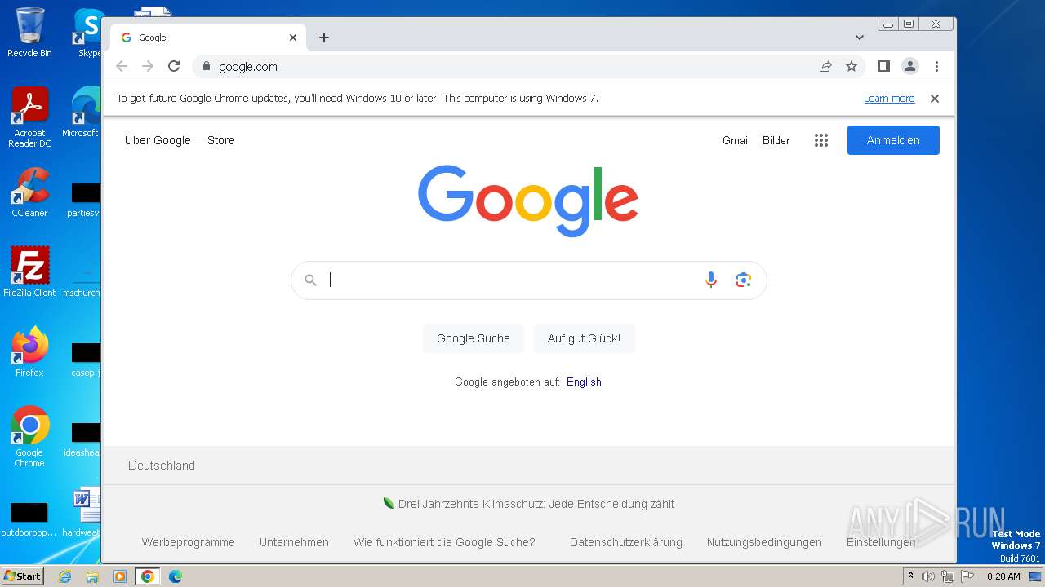Screen dimensions: 1045x587
Task: Click Chrome's forward navigation arrow
Action: pyautogui.click(x=148, y=66)
